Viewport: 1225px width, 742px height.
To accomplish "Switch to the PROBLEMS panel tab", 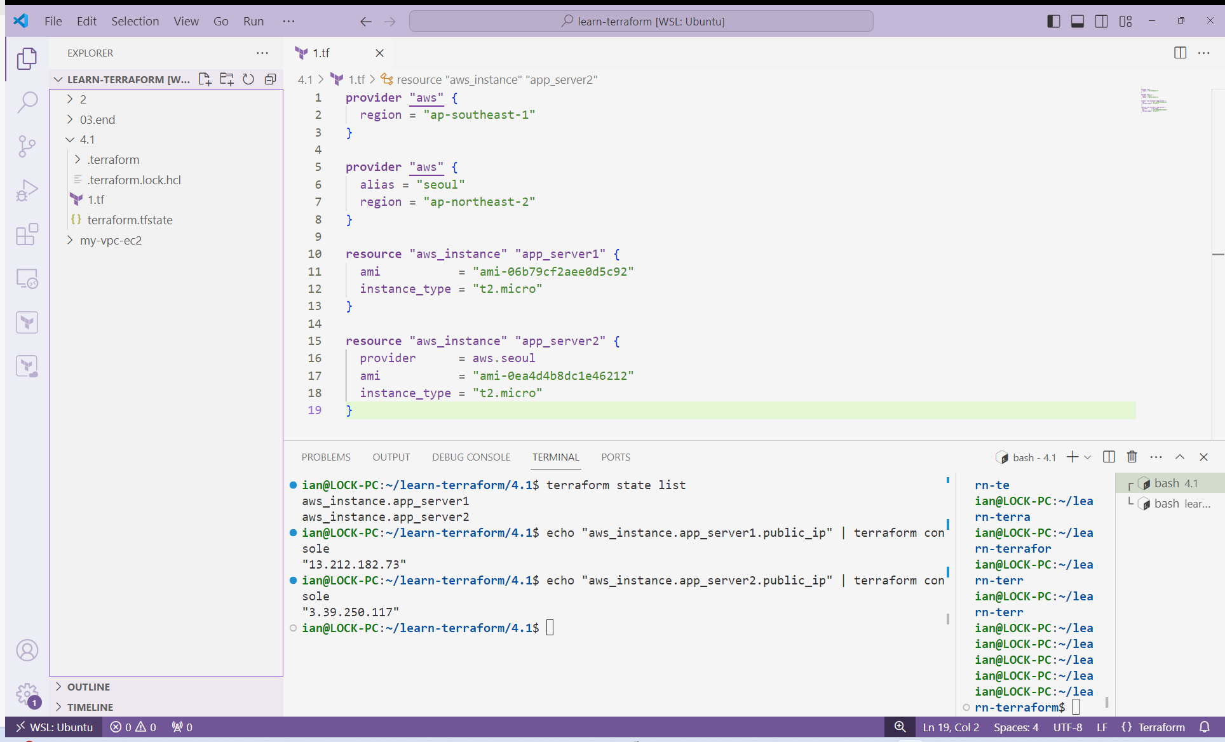I will [x=326, y=457].
